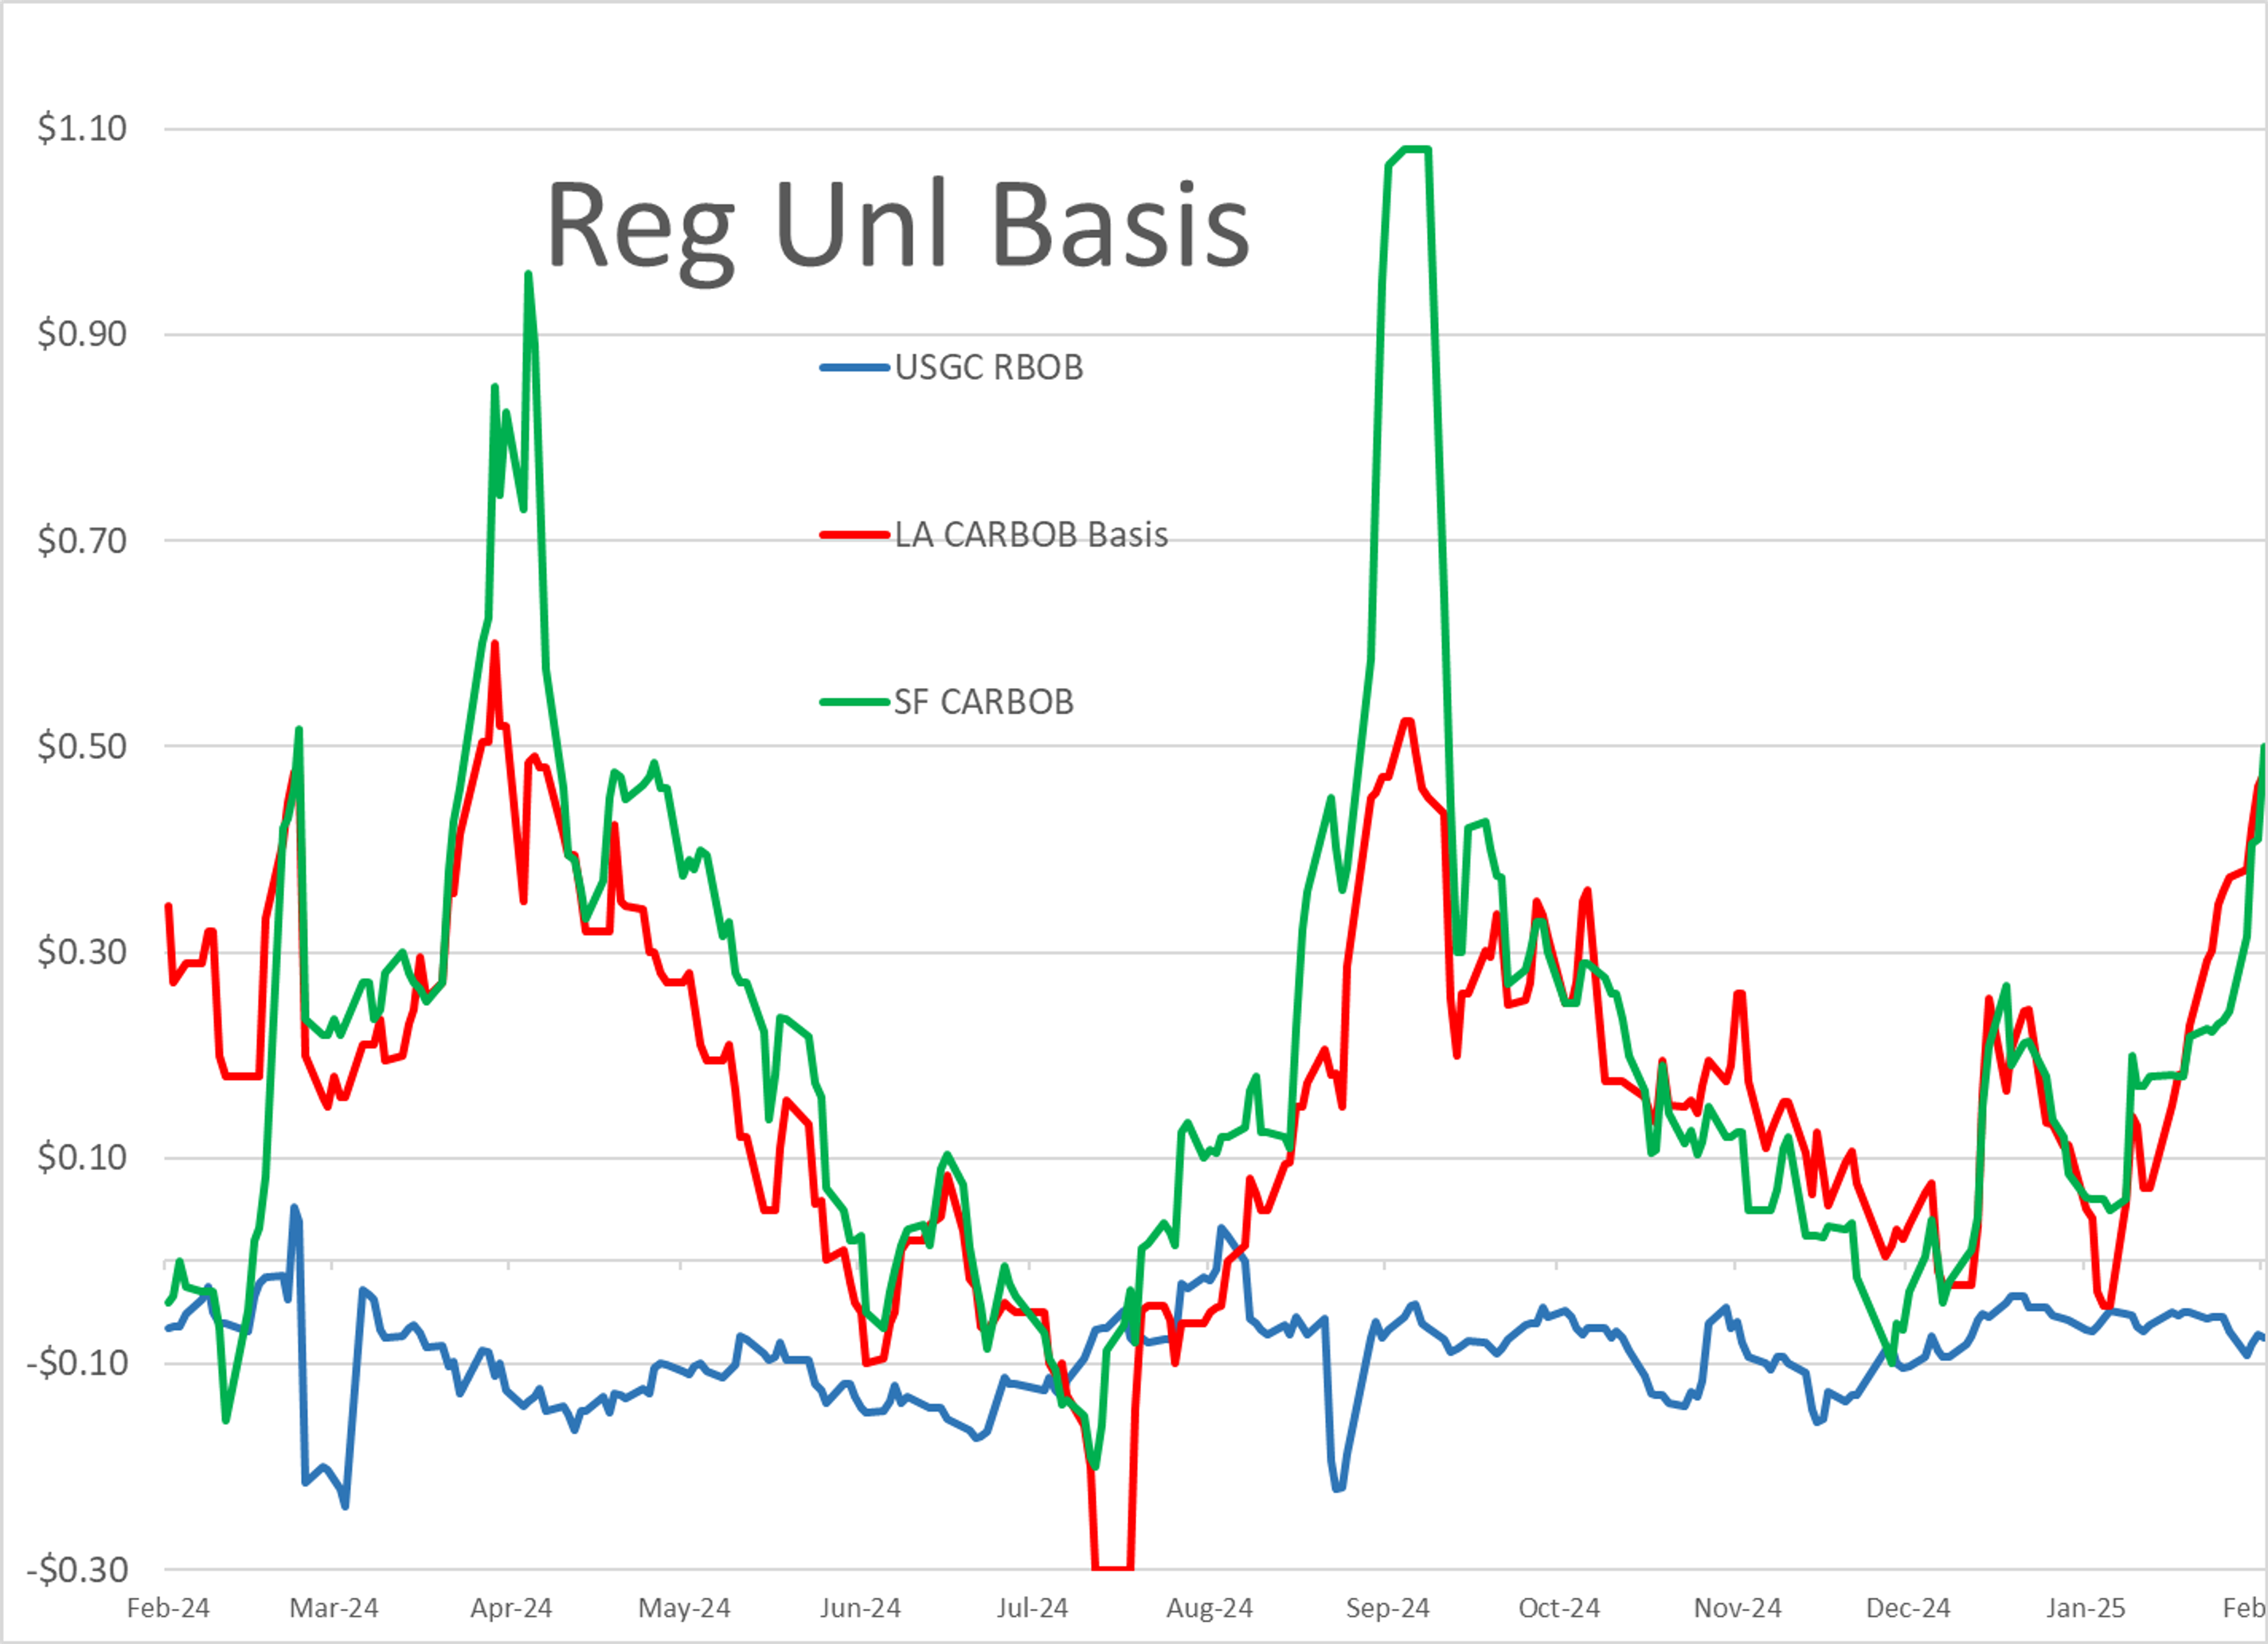
Task: Click the Feb-24 x-axis label
Action: 168,1608
